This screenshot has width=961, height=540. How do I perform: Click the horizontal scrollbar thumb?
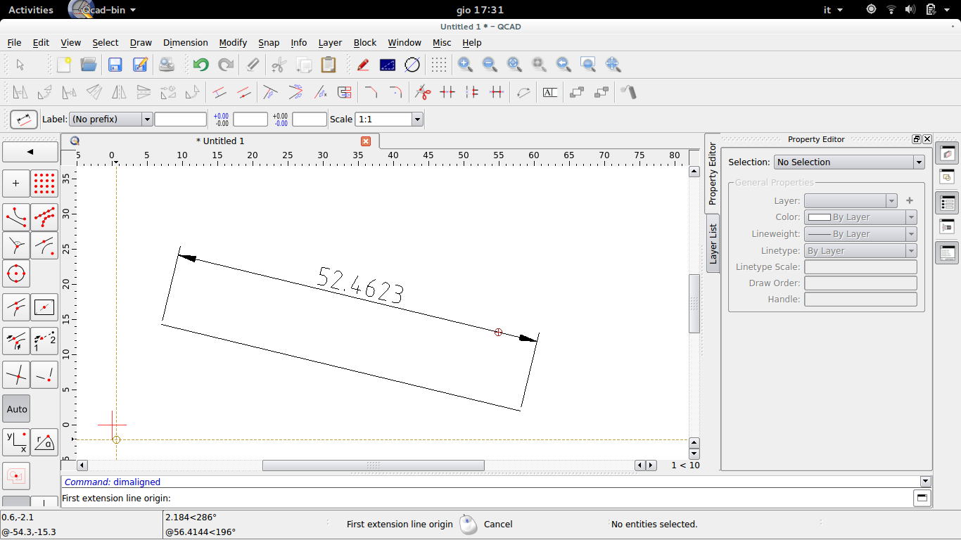(x=374, y=465)
